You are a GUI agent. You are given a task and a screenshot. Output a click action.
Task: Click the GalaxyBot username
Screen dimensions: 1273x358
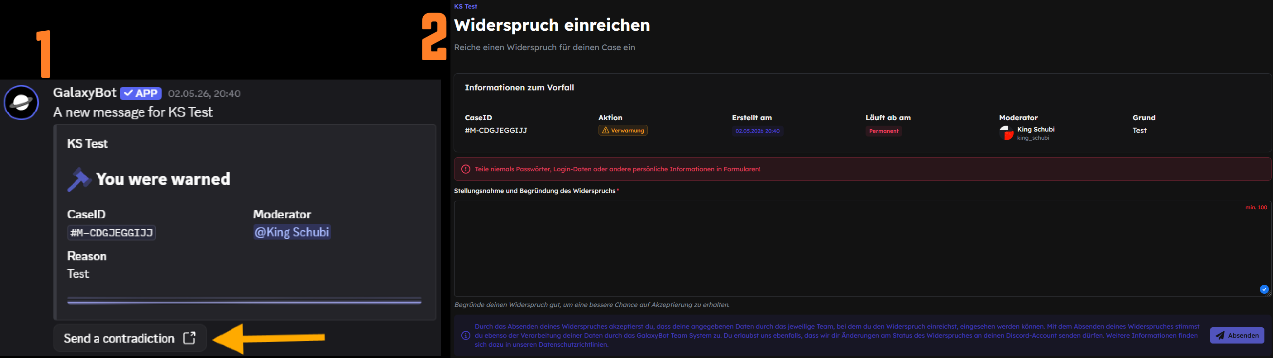click(85, 93)
